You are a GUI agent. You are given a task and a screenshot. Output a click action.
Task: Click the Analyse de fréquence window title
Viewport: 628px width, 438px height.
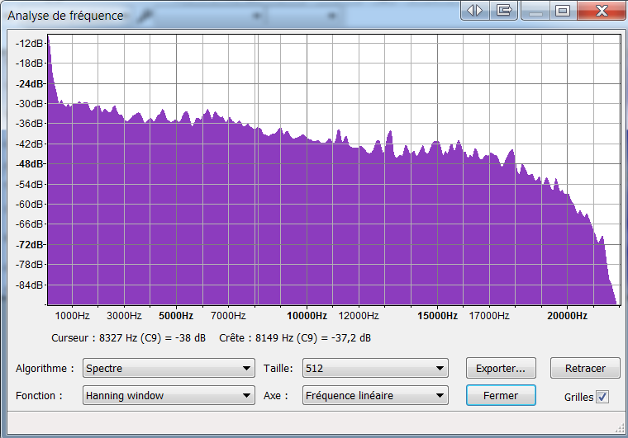pyautogui.click(x=65, y=16)
